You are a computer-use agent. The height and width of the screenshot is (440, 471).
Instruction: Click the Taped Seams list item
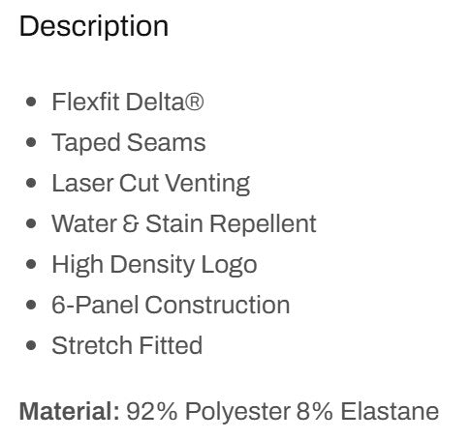pyautogui.click(x=129, y=143)
